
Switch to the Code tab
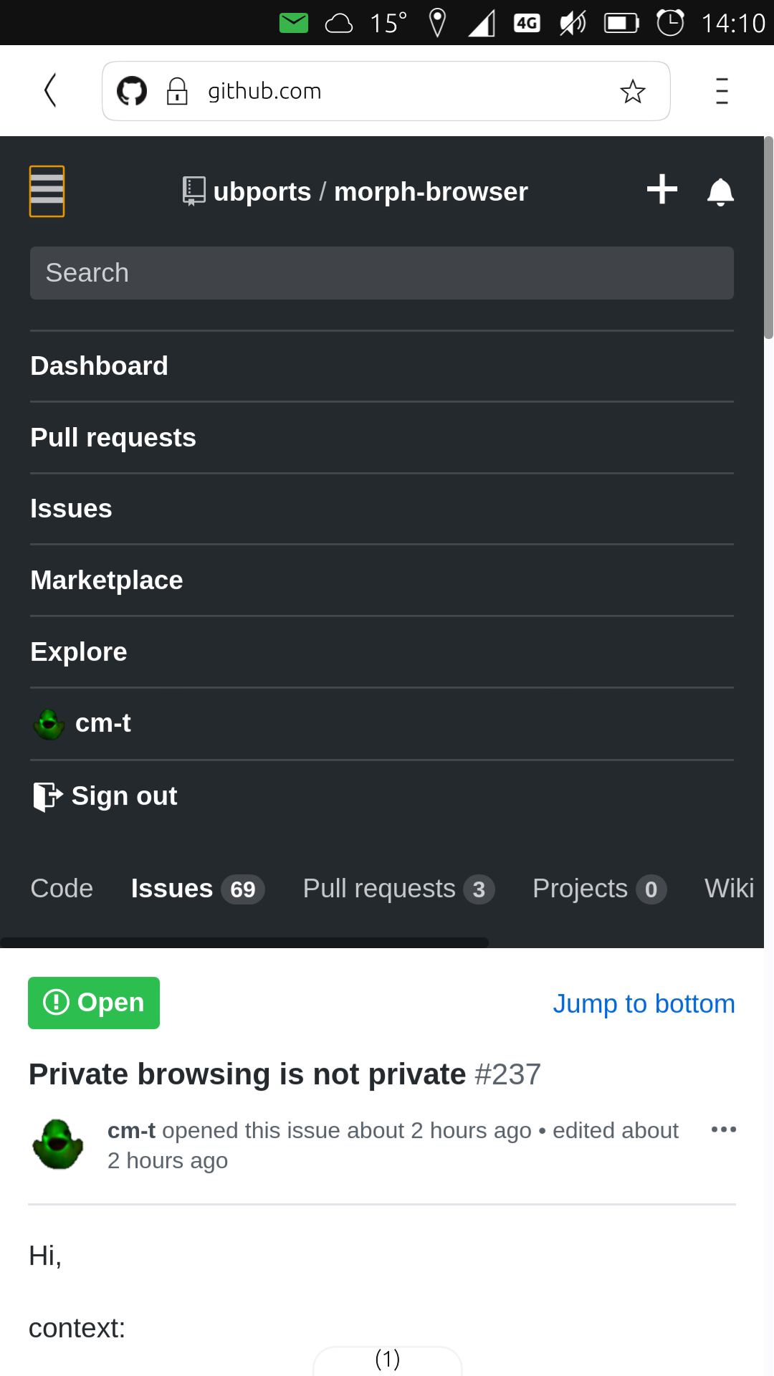61,888
